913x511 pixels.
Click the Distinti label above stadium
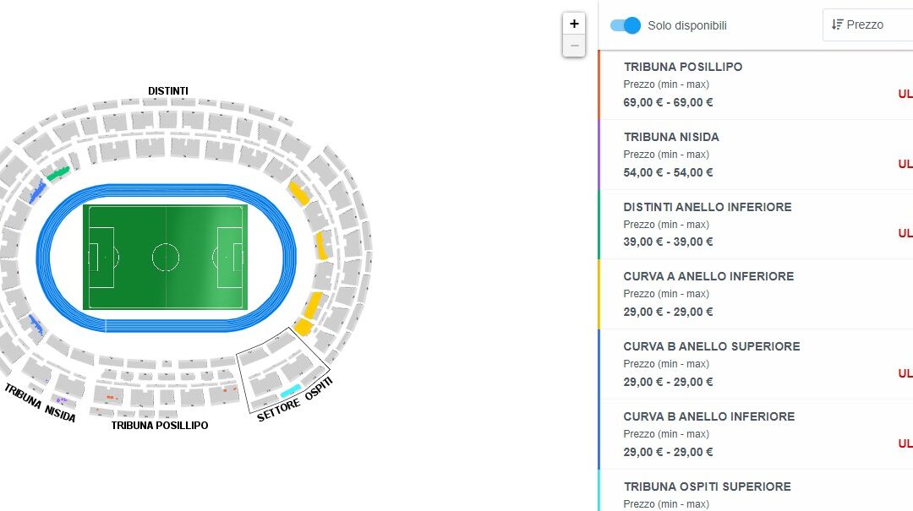coord(167,90)
